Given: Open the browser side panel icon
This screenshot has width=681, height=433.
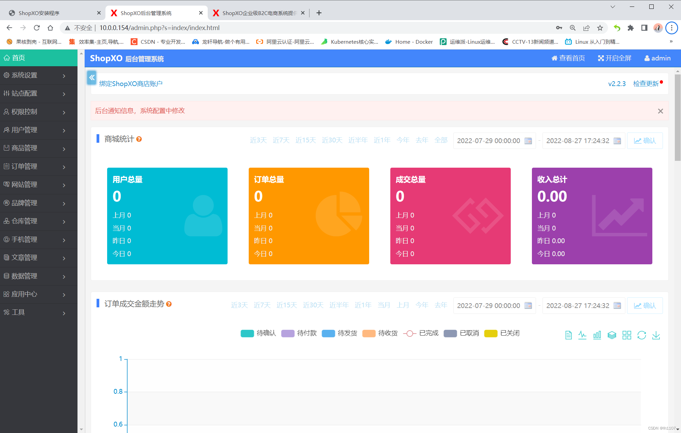Looking at the screenshot, I should pyautogui.click(x=644, y=28).
